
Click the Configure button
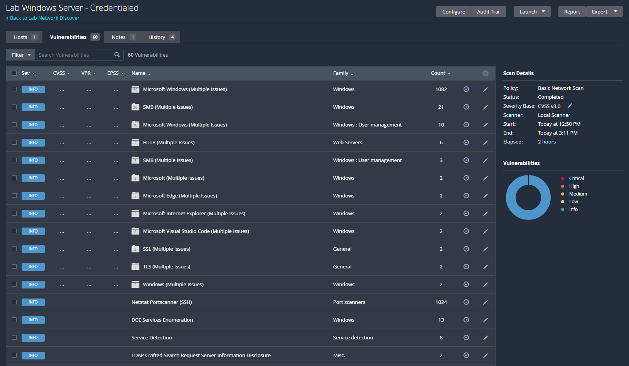click(x=454, y=12)
